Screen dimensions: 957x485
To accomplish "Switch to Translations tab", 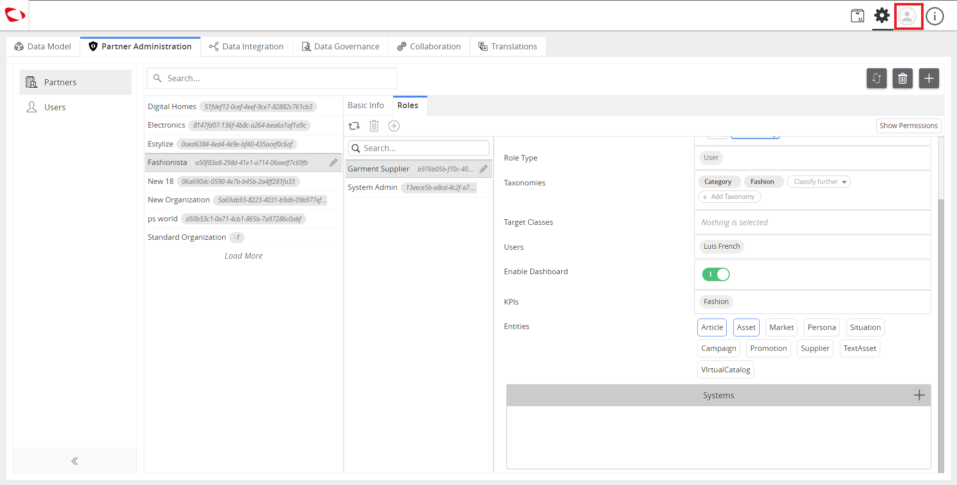I will coord(508,46).
